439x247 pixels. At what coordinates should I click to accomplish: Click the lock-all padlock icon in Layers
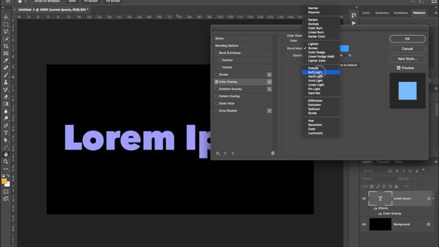point(396,187)
